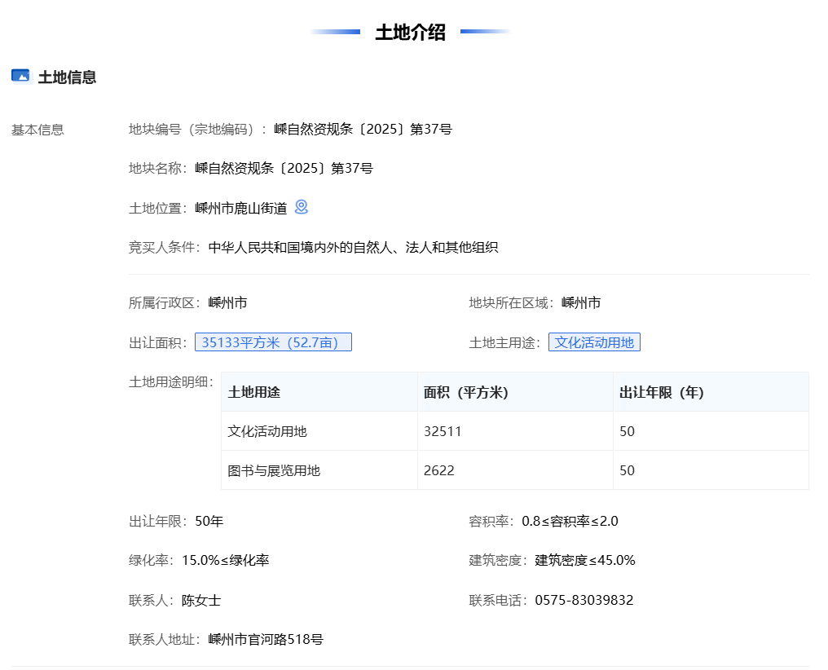This screenshot has width=828, height=670.
Task: Click the 土地介绍 page heading
Action: 410,33
